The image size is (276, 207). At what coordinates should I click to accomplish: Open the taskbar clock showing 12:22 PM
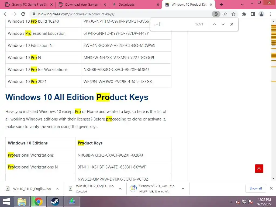click(264, 202)
